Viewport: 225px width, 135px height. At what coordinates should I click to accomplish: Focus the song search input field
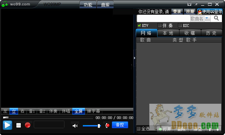[164, 18]
